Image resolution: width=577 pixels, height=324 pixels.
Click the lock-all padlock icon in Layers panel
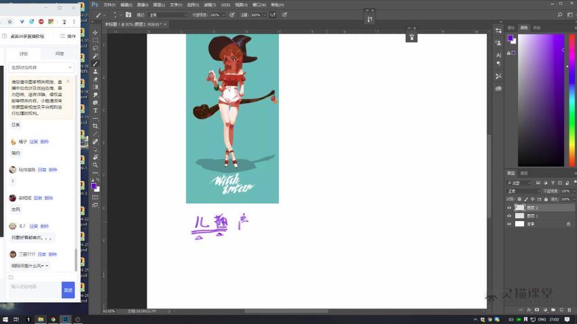coord(546,199)
